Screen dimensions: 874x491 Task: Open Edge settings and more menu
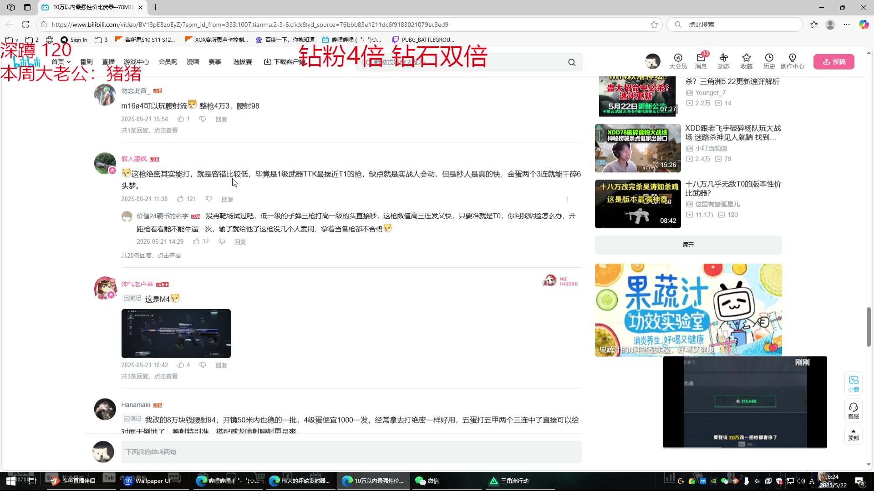(x=847, y=25)
